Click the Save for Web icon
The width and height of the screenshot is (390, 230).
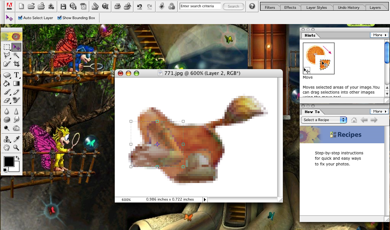coord(73,6)
